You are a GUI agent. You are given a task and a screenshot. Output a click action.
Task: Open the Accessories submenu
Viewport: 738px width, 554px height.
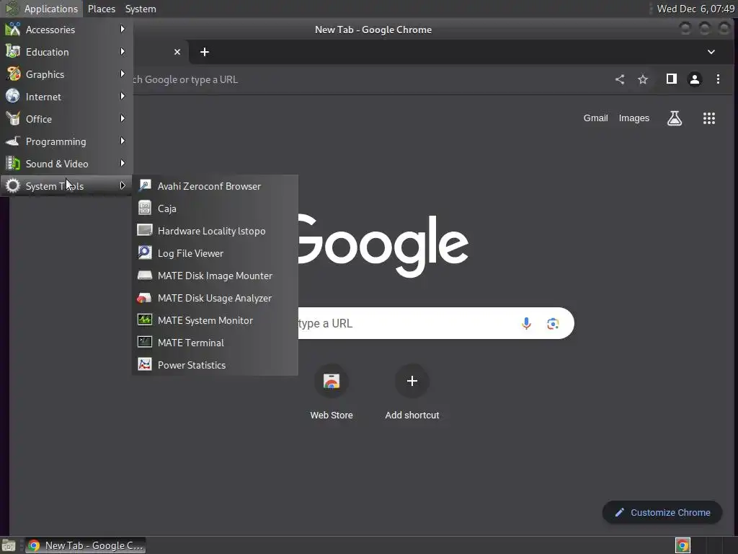[x=66, y=30]
